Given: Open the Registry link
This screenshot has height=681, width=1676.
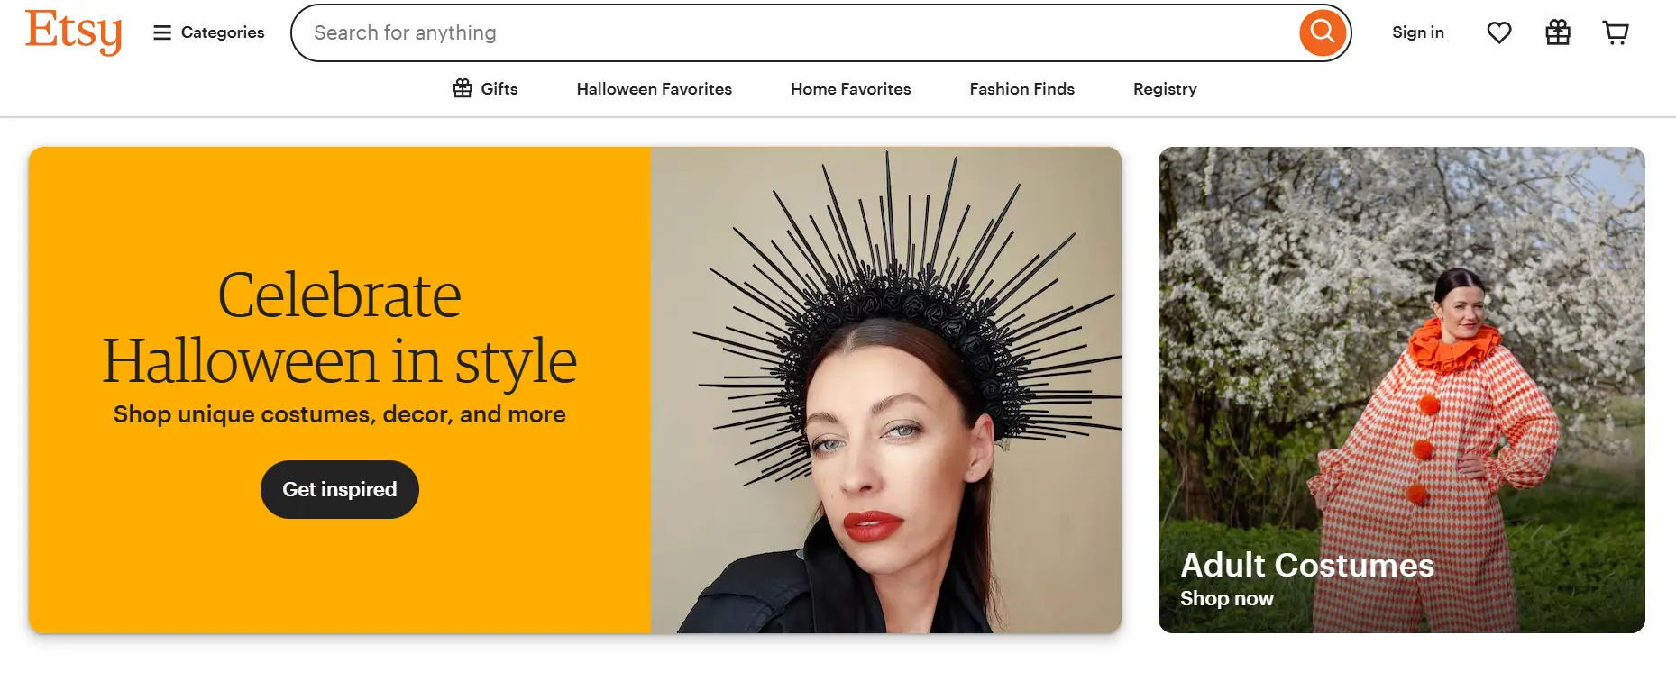Looking at the screenshot, I should click(x=1165, y=89).
